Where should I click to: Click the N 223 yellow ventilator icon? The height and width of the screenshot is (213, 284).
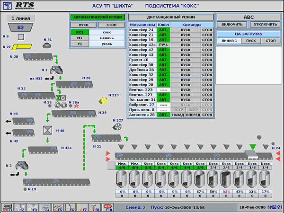[x=103, y=101]
